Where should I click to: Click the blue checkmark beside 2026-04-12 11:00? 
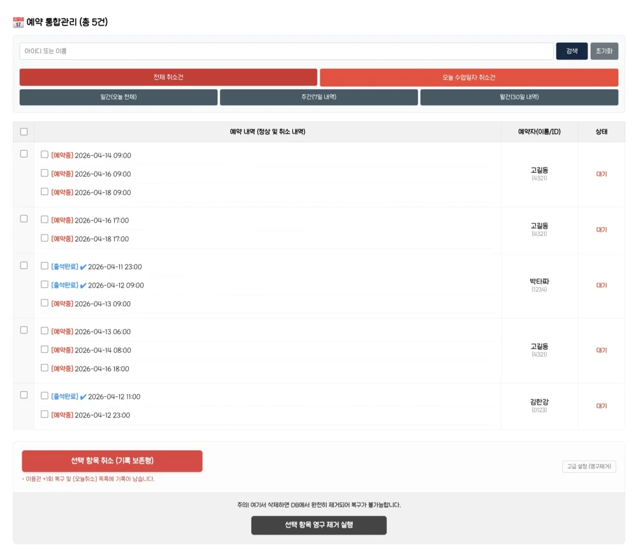(83, 397)
